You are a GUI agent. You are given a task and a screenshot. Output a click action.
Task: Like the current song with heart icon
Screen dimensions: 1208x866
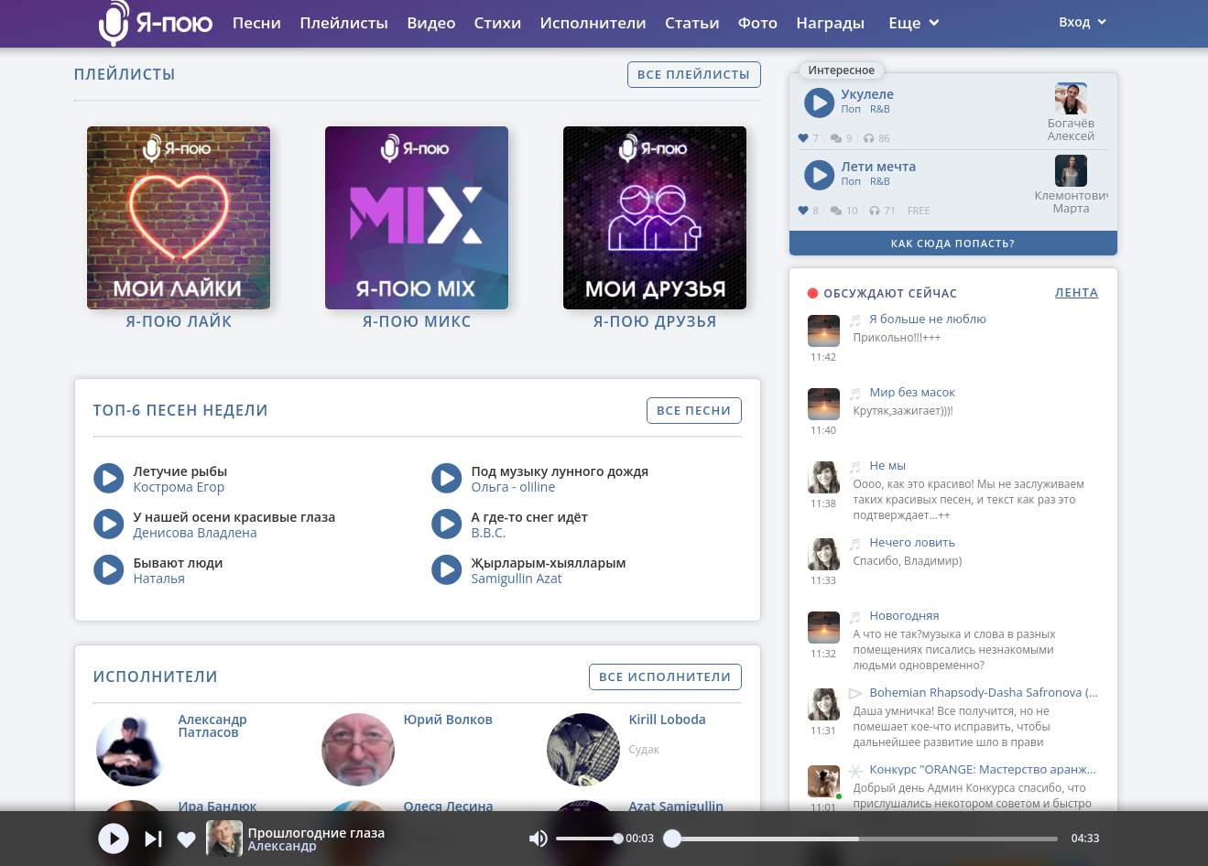pyautogui.click(x=186, y=839)
